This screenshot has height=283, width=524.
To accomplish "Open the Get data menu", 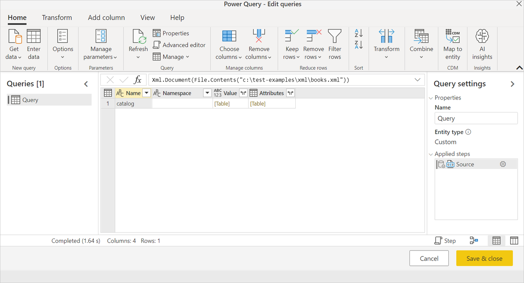I will click(x=15, y=44).
